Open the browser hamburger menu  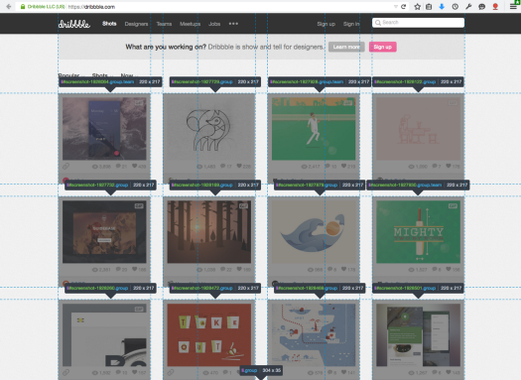(x=513, y=7)
